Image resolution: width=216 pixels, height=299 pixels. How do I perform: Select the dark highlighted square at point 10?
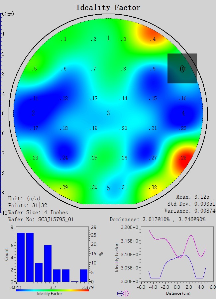(x=182, y=68)
